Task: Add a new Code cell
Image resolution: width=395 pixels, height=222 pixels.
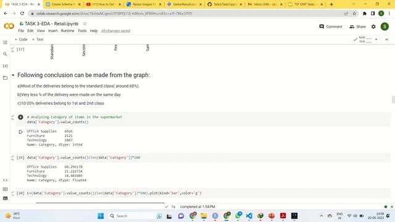Action: pyautogui.click(x=20, y=39)
